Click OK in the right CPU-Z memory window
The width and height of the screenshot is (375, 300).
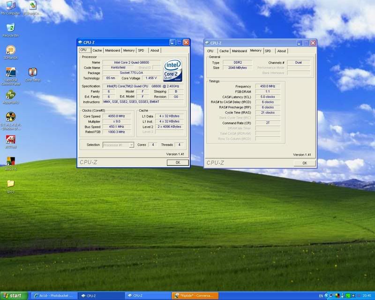(x=305, y=163)
